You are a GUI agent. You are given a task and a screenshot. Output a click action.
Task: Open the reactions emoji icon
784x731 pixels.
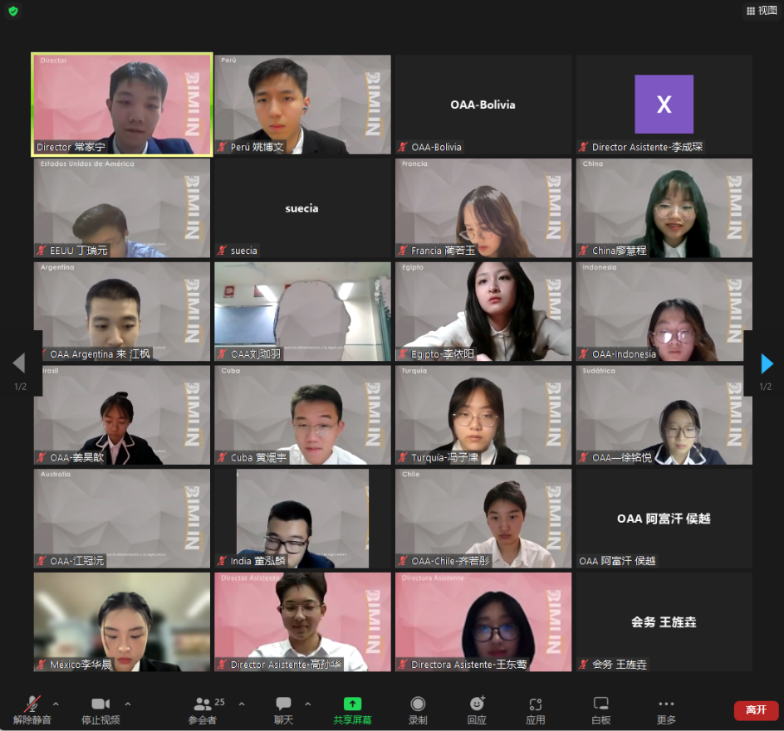477,704
